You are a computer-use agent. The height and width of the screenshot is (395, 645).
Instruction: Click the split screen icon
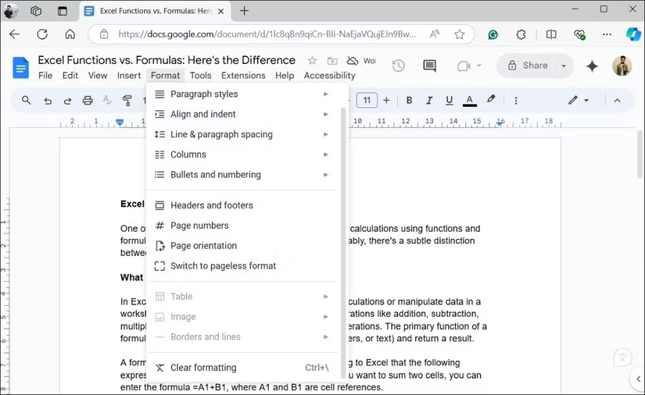click(551, 34)
